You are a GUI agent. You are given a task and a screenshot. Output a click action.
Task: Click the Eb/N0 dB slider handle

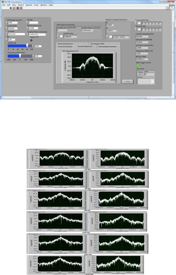click(27, 46)
